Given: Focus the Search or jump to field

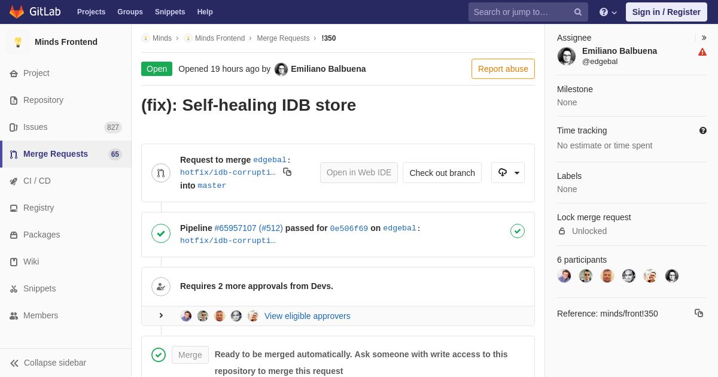Looking at the screenshot, I should coord(519,12).
